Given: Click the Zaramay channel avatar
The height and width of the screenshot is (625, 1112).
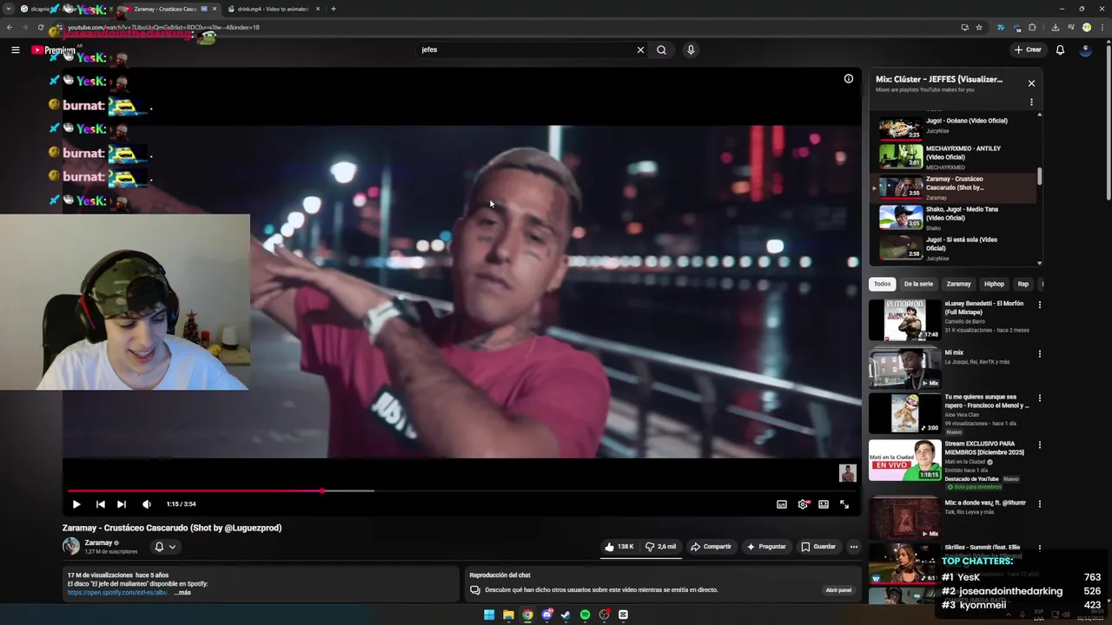Looking at the screenshot, I should click(71, 546).
